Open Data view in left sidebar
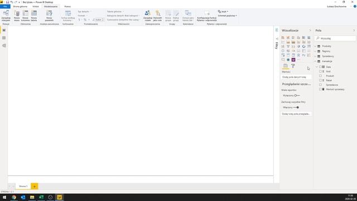 pyautogui.click(x=4, y=38)
